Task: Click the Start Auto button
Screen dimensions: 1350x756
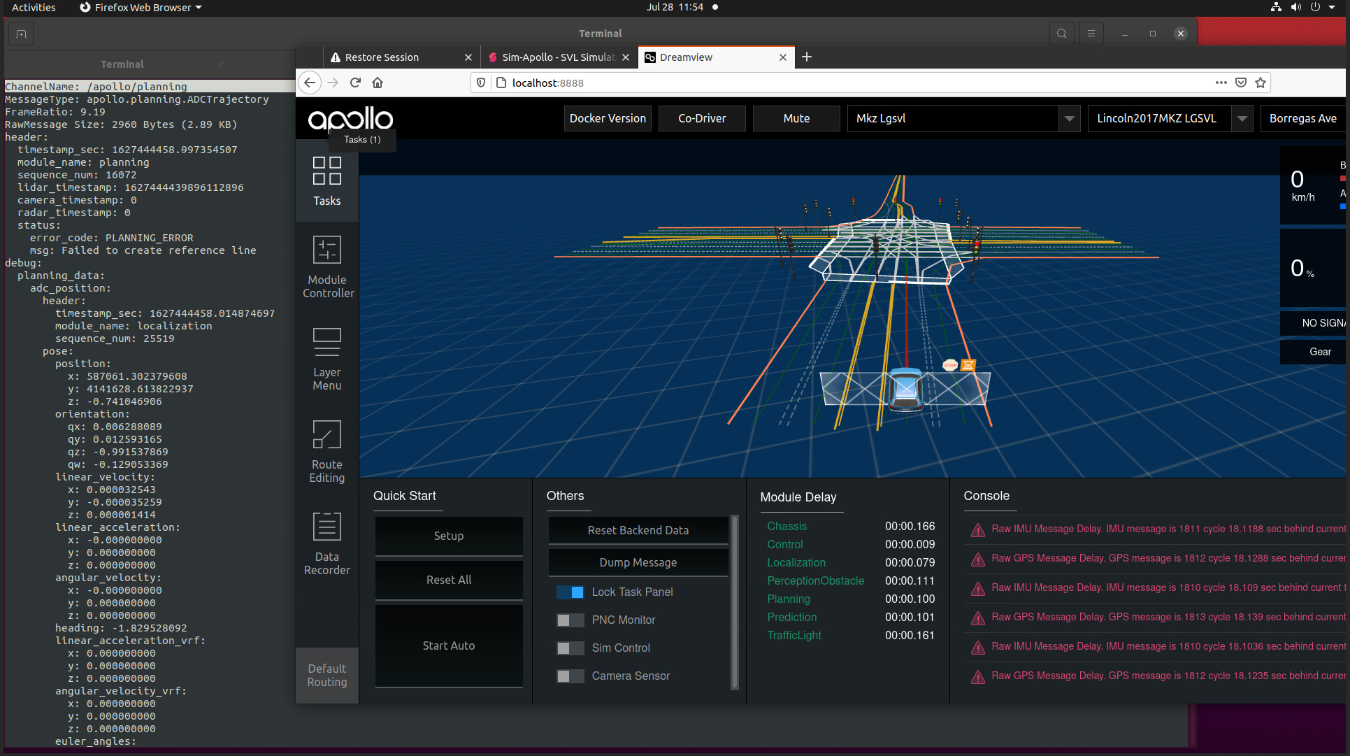Action: (448, 645)
